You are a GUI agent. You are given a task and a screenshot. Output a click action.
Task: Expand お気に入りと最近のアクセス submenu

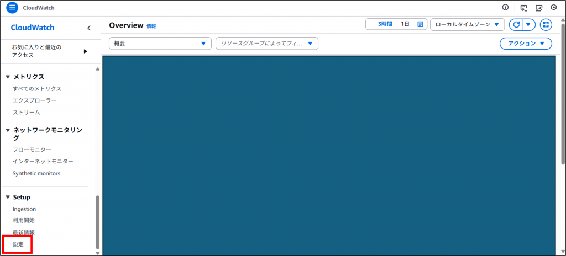tap(85, 51)
